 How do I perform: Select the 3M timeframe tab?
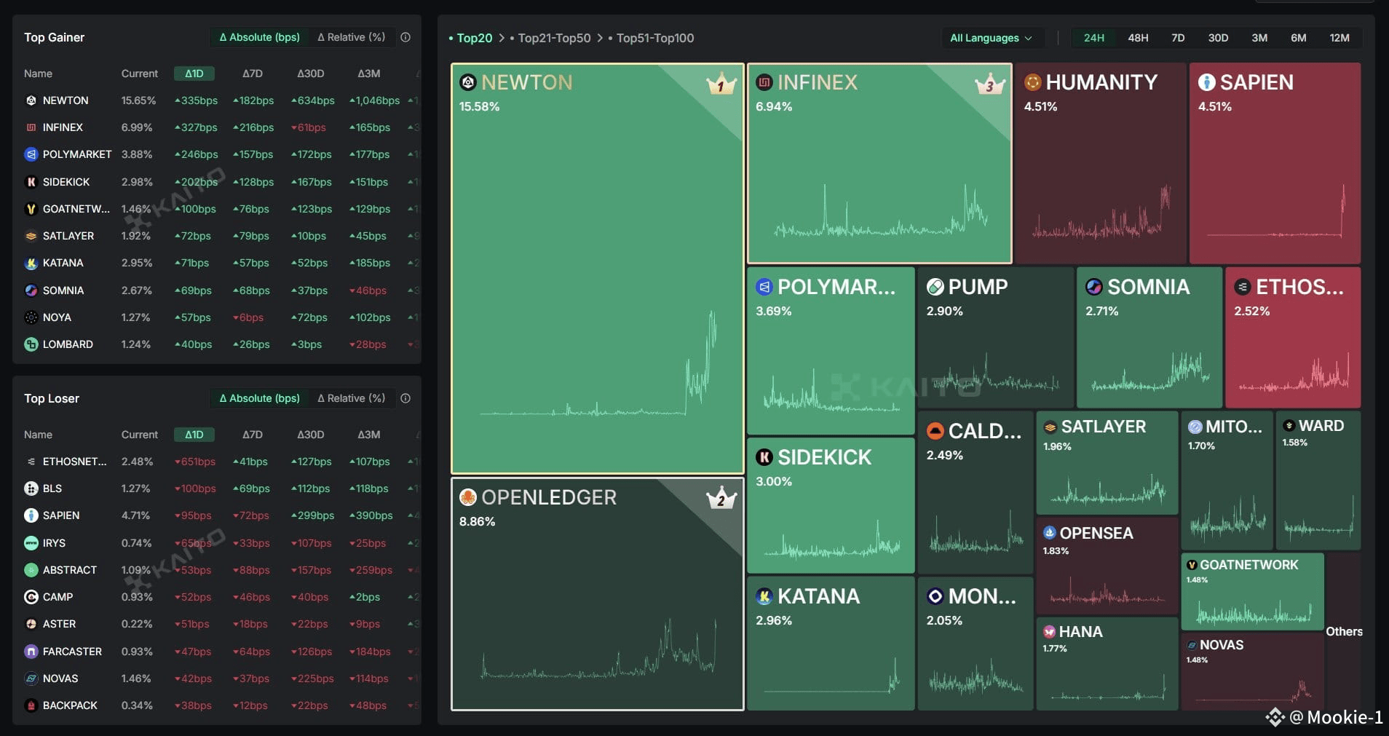(x=1259, y=38)
